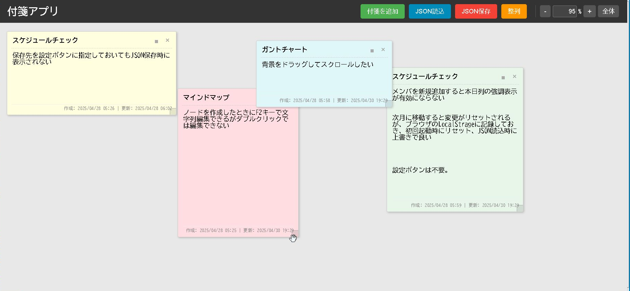Focus the zoom percentage field showing 95
Viewport: 630px width, 291px height.
[565, 11]
